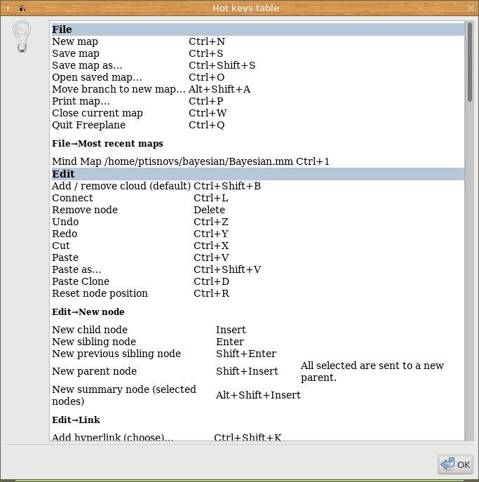This screenshot has height=482, width=479.
Task: Click 'Move branch to new map…' text
Action: (119, 89)
